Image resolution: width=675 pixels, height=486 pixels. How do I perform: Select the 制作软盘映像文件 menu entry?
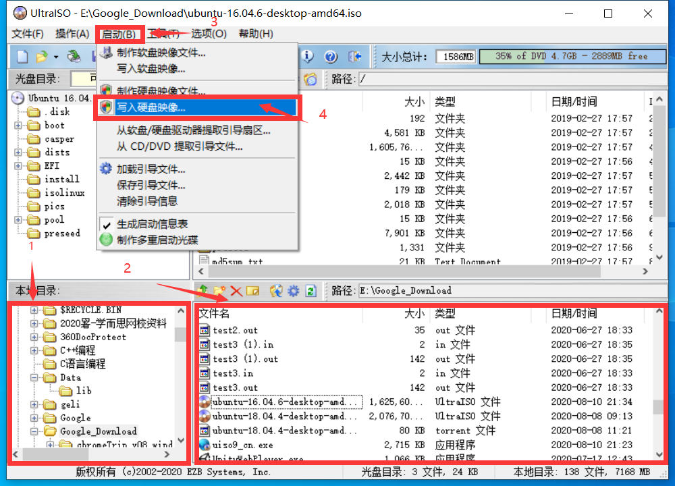coord(198,53)
